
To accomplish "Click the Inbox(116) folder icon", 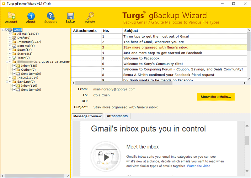I will tap(18, 86).
